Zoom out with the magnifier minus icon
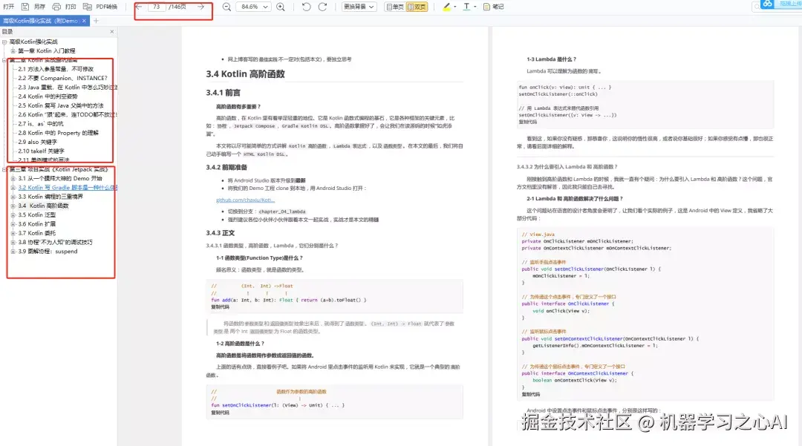Viewport: 802px width, 446px height. click(x=226, y=6)
